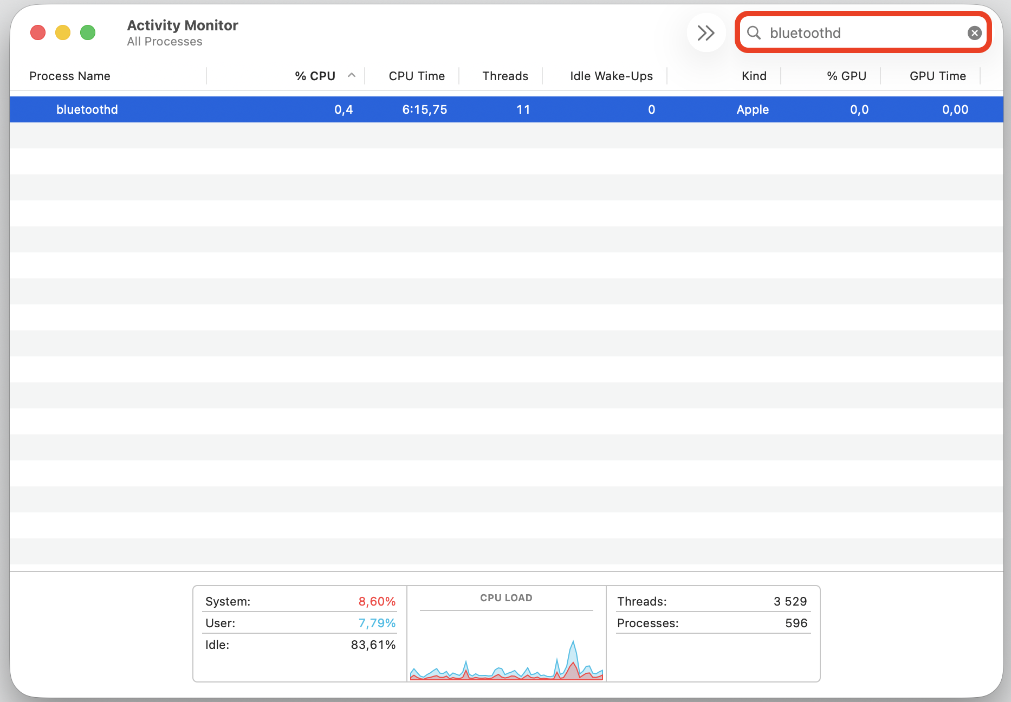Image resolution: width=1011 pixels, height=702 pixels.
Task: Click the 6:15,75 CPU time value
Action: 425,109
